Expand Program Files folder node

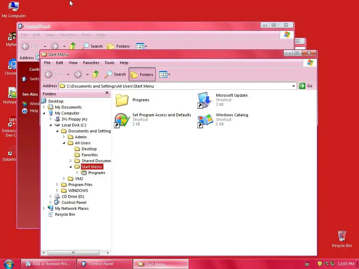[57, 184]
